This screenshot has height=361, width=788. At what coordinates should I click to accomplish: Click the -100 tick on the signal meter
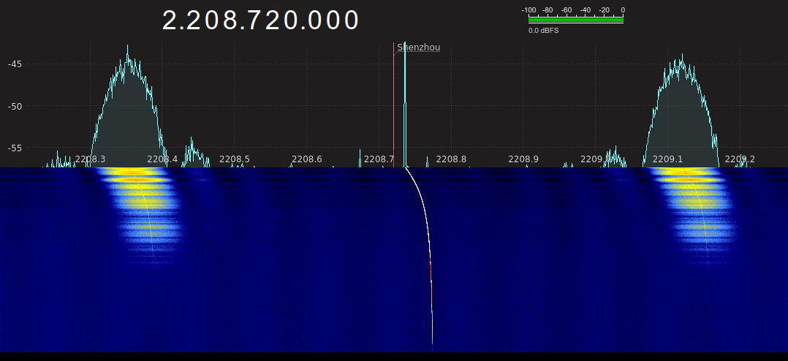(529, 10)
